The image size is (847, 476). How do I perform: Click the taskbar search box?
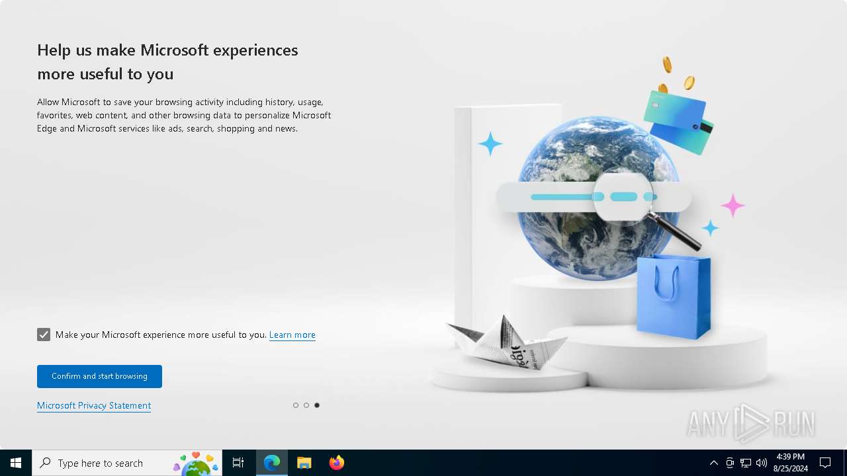coord(127,463)
